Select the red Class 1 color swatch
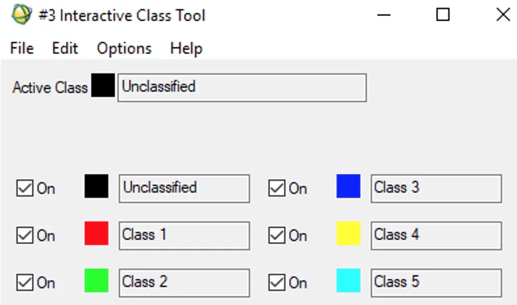 click(x=97, y=234)
